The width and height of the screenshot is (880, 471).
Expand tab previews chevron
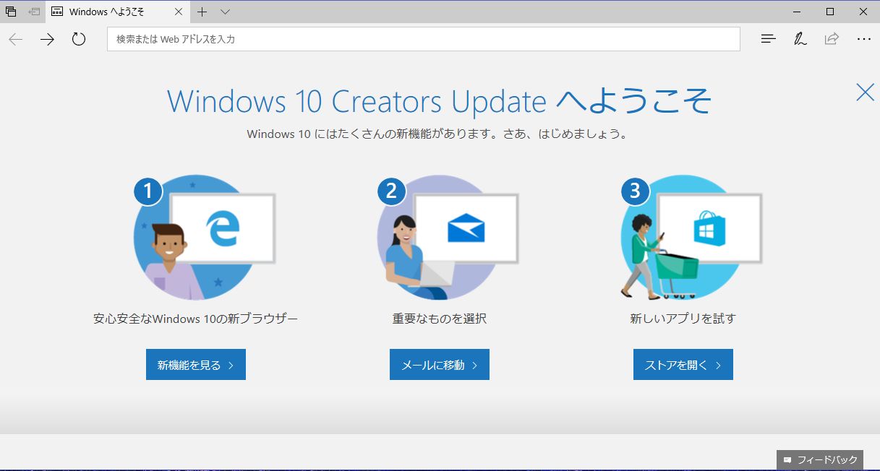225,12
